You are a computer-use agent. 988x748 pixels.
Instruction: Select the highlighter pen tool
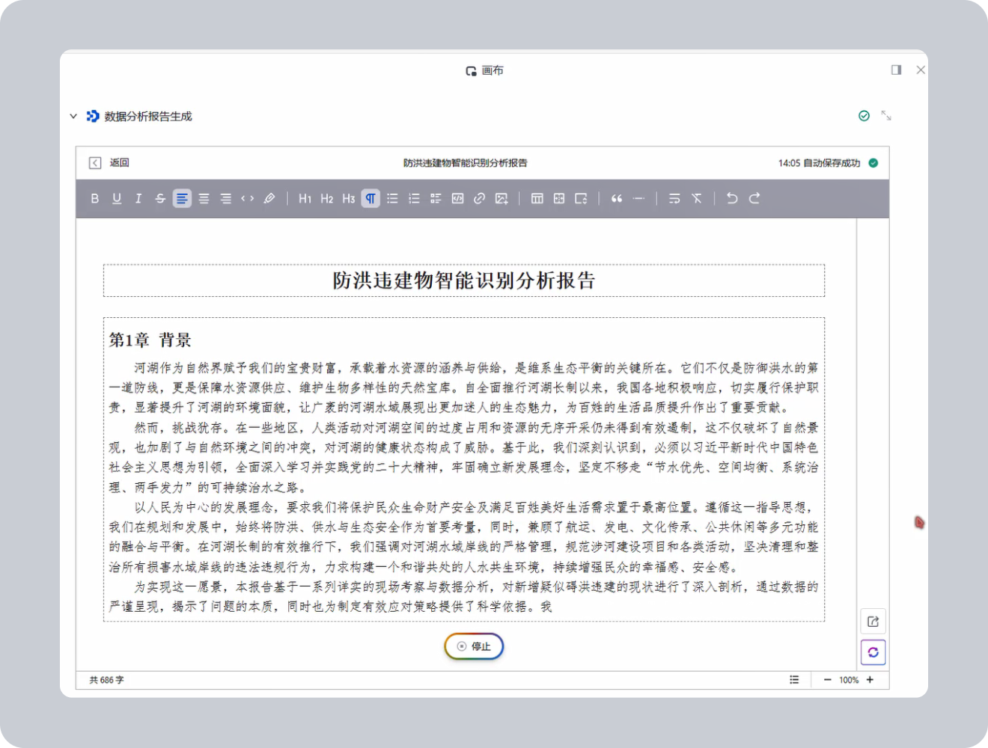(269, 198)
